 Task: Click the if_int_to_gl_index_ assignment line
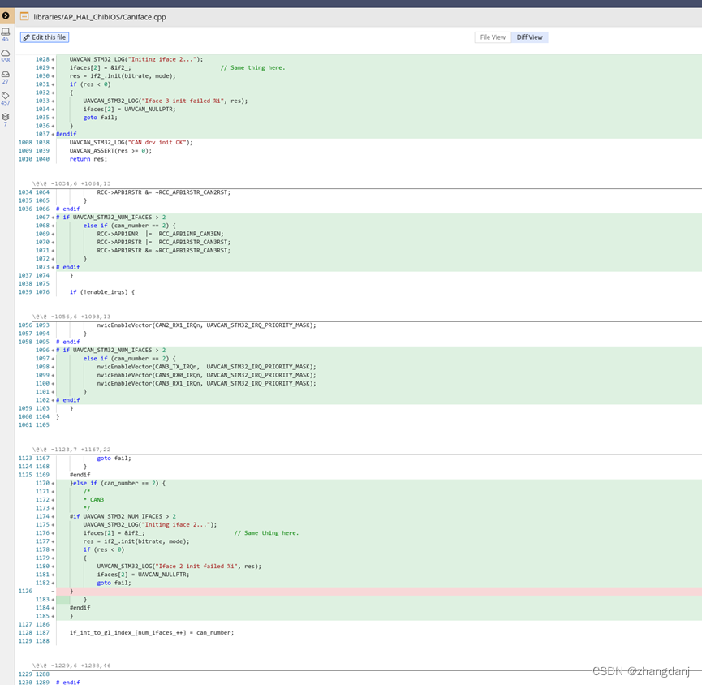coord(152,632)
